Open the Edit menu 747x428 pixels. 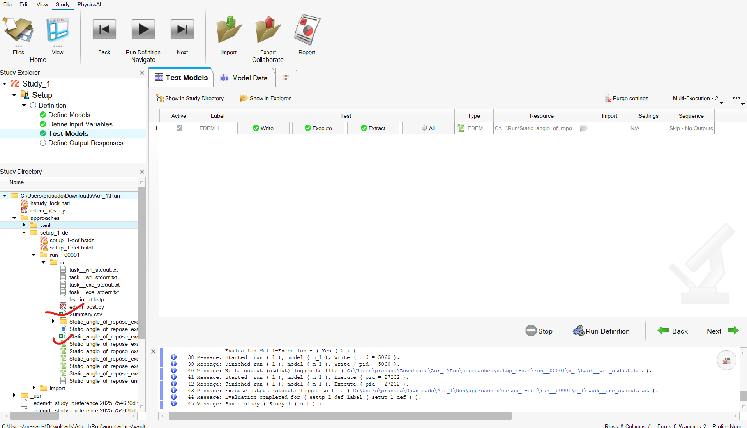coord(24,4)
